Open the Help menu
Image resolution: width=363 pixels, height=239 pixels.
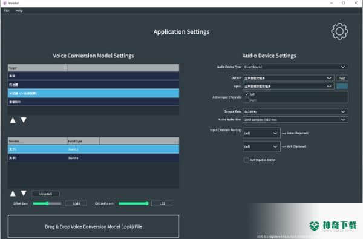pos(19,11)
